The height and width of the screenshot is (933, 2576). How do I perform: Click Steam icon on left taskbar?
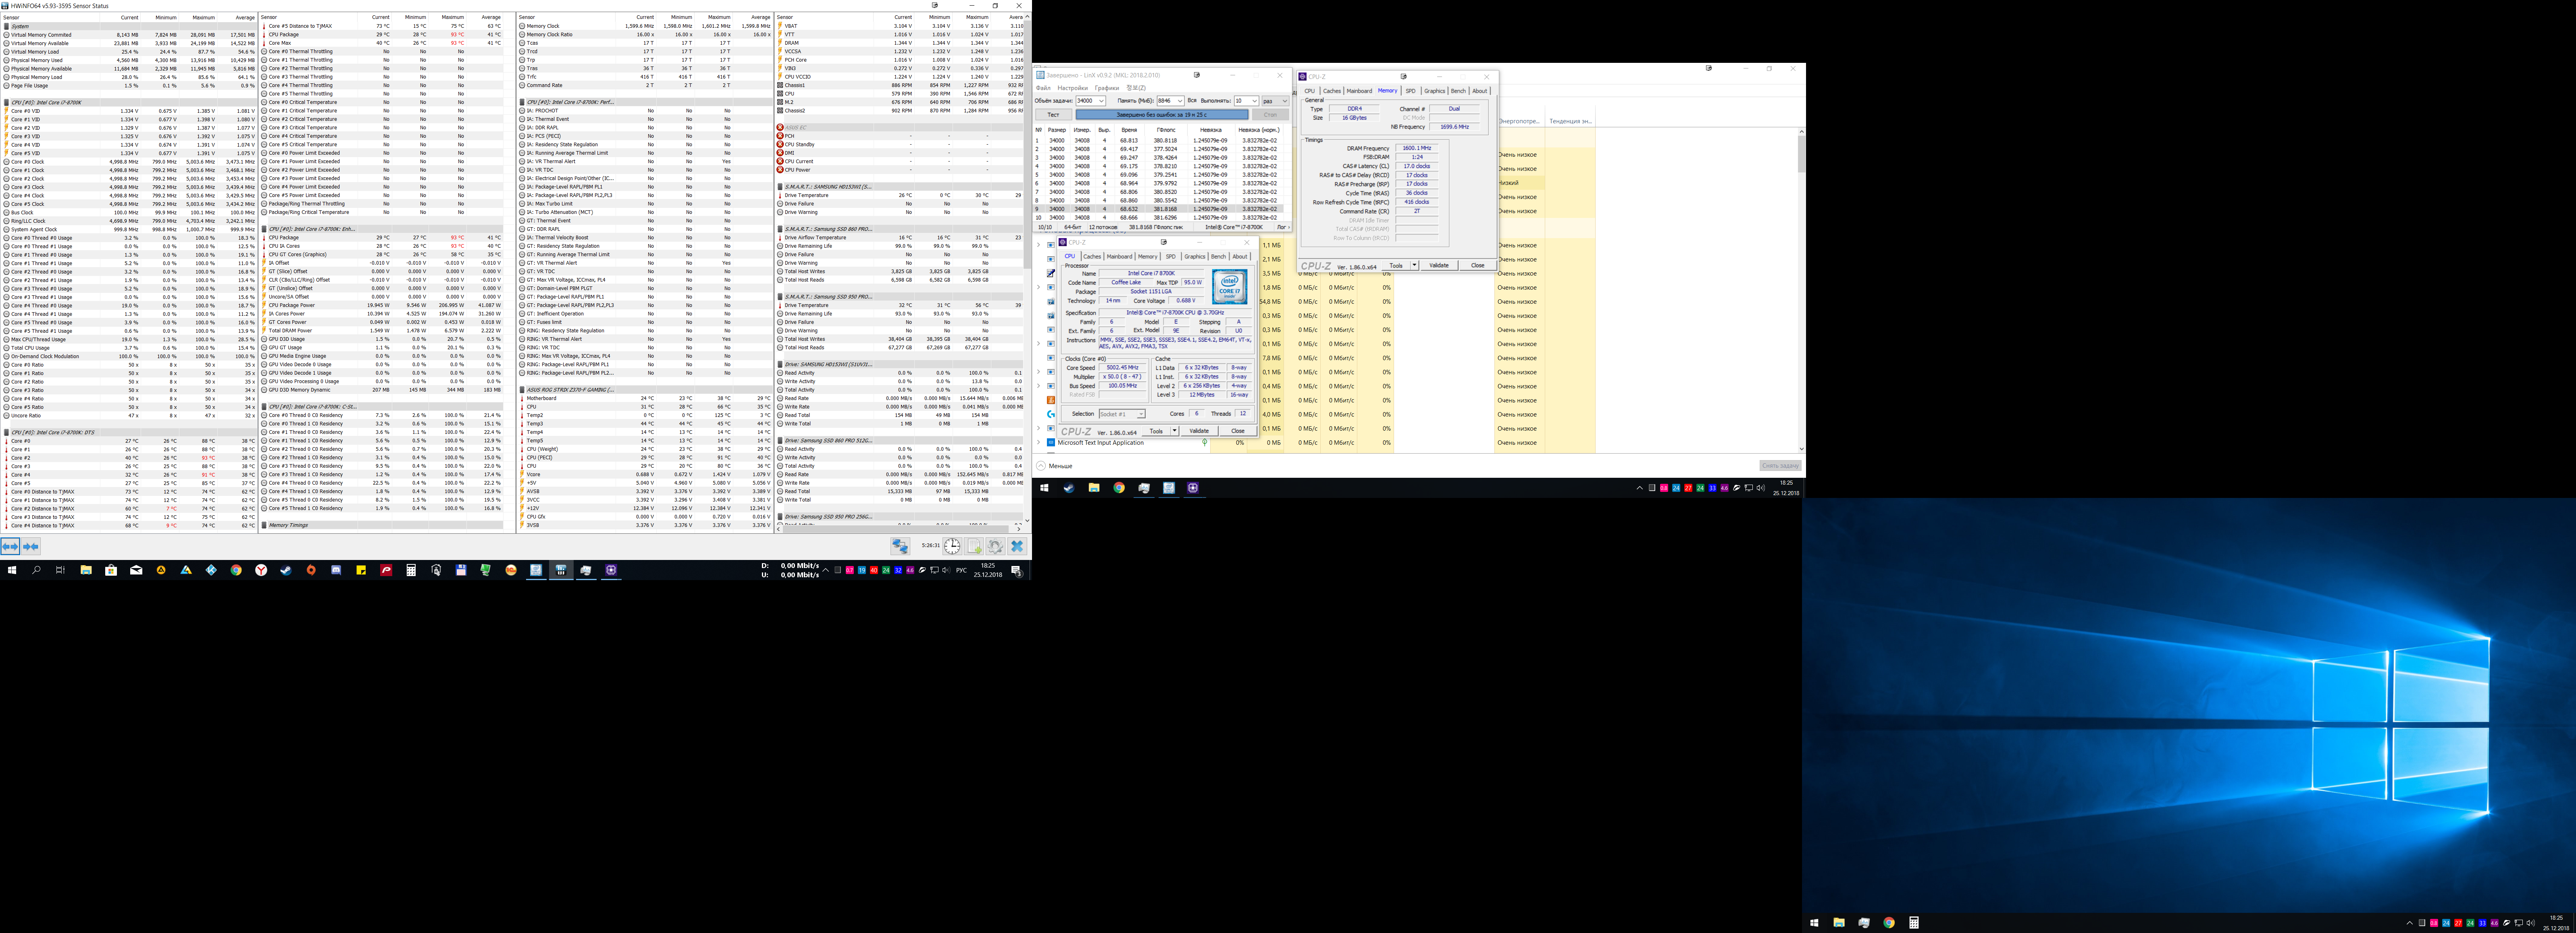[285, 570]
